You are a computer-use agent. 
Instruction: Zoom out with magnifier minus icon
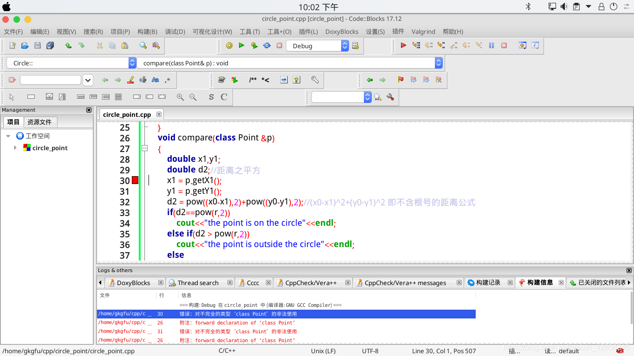point(193,97)
